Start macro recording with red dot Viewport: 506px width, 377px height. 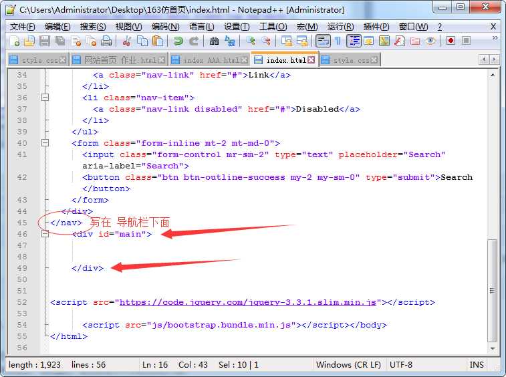tap(451, 41)
